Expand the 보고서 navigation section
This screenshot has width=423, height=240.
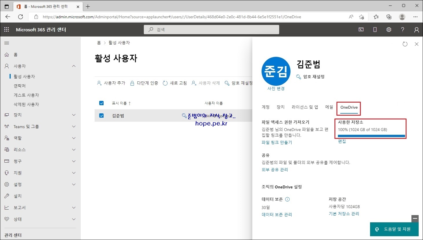click(74, 208)
